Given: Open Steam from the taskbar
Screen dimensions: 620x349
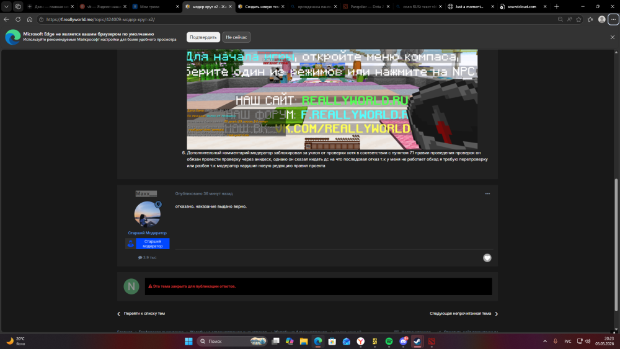Looking at the screenshot, I should point(417,341).
